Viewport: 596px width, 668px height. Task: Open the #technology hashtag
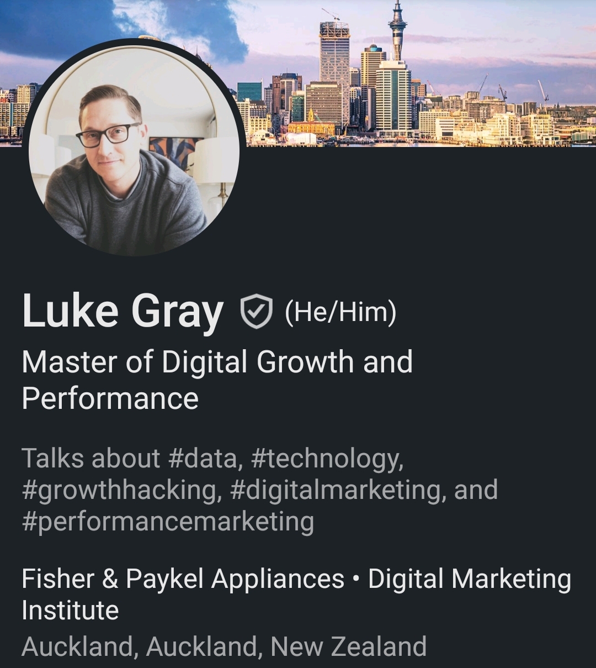(327, 460)
